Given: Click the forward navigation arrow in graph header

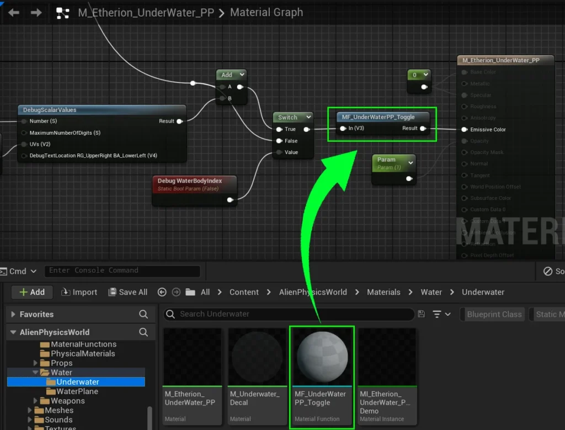Looking at the screenshot, I should [36, 12].
